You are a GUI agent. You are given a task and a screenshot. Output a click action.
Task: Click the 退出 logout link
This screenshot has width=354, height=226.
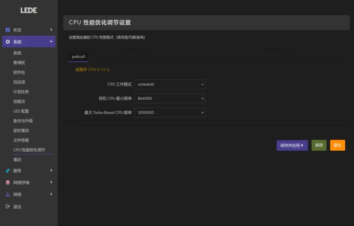click(x=17, y=207)
